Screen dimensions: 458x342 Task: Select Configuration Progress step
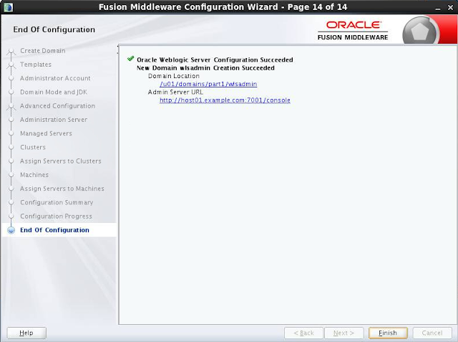tap(56, 216)
